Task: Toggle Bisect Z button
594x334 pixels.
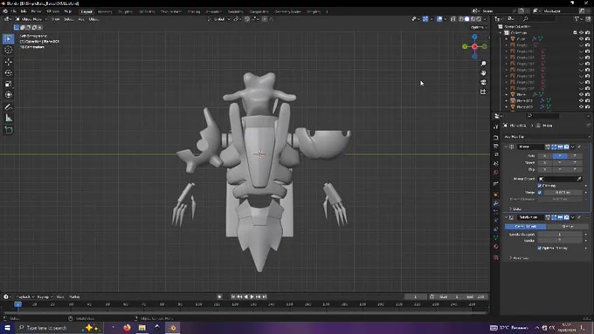Action: pos(574,163)
